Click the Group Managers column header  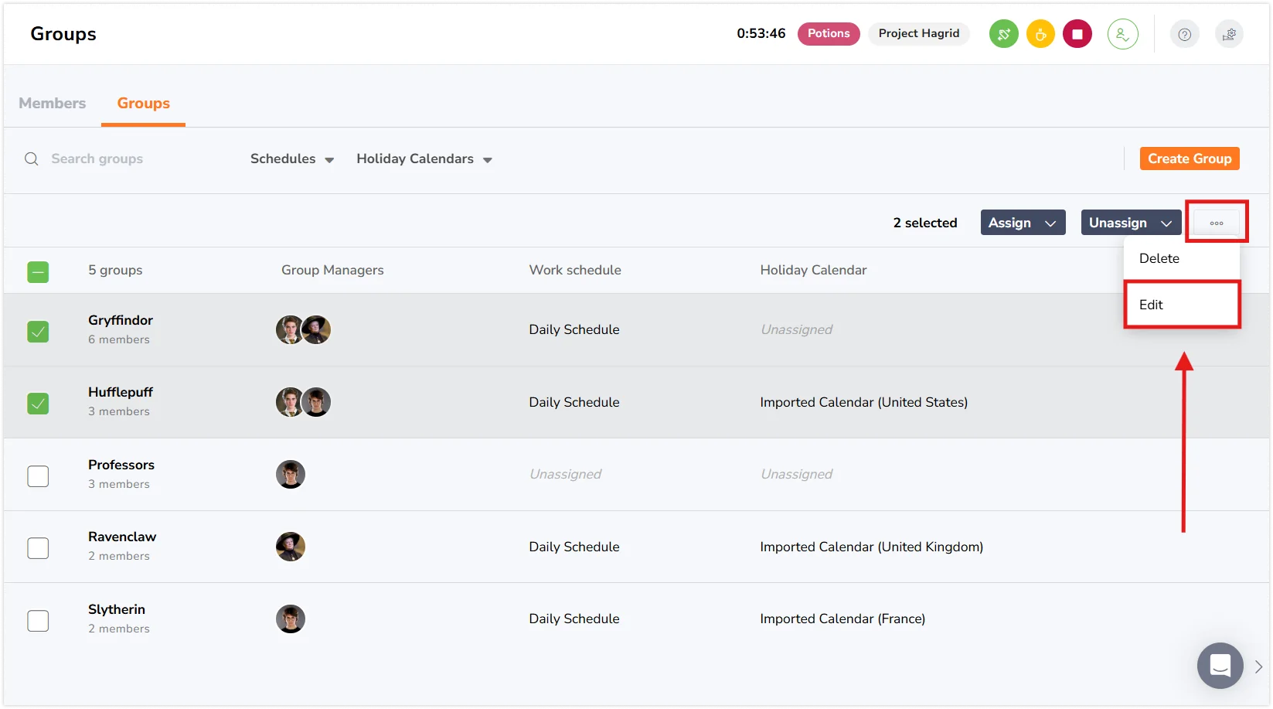332,270
